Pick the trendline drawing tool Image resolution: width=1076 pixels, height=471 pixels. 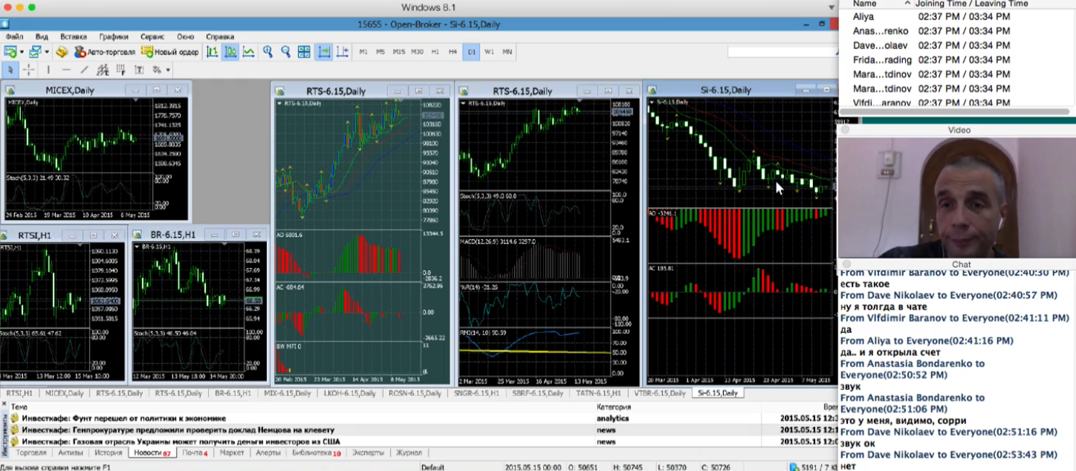click(84, 70)
